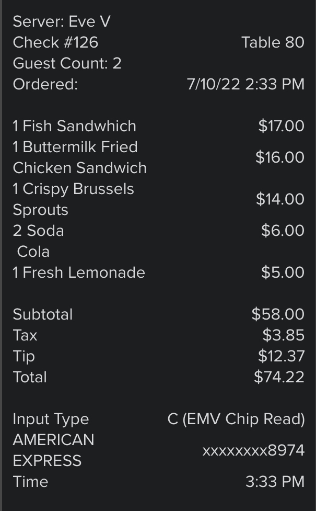Select the Subtotal amount $58.00
The width and height of the screenshot is (316, 511).
[278, 314]
